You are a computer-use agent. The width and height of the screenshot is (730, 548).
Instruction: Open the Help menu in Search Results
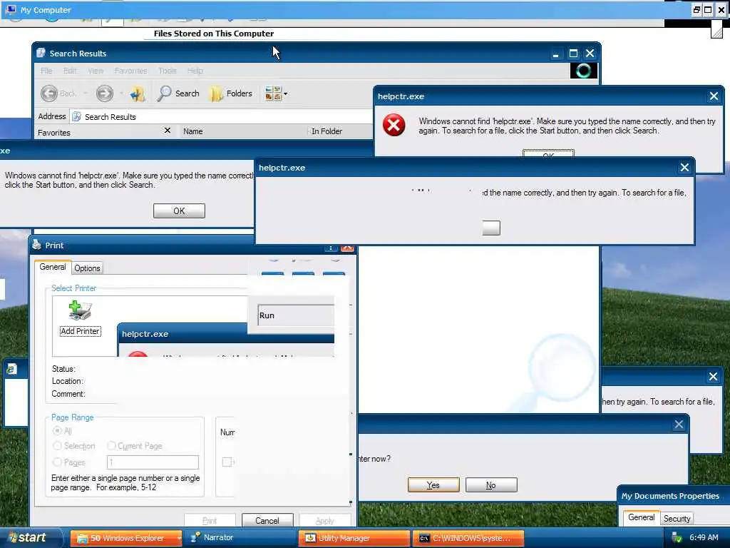click(x=195, y=71)
